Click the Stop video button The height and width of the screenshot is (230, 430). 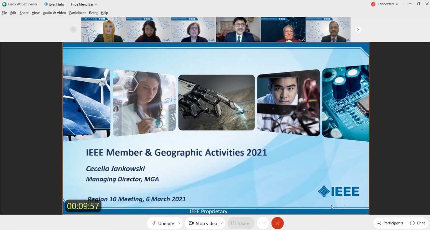203,223
